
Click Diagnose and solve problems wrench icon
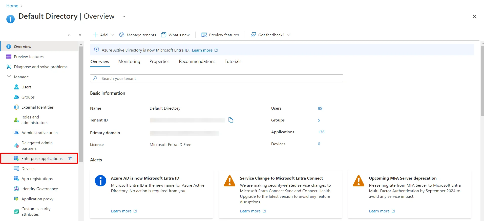[x=9, y=67]
